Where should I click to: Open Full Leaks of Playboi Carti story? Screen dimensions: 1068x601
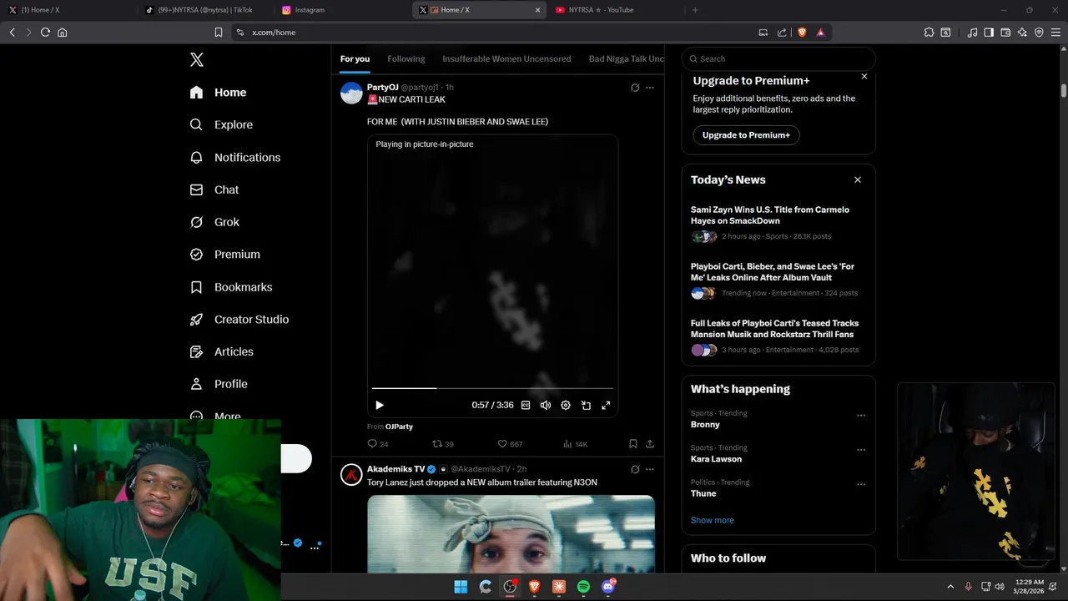[774, 329]
